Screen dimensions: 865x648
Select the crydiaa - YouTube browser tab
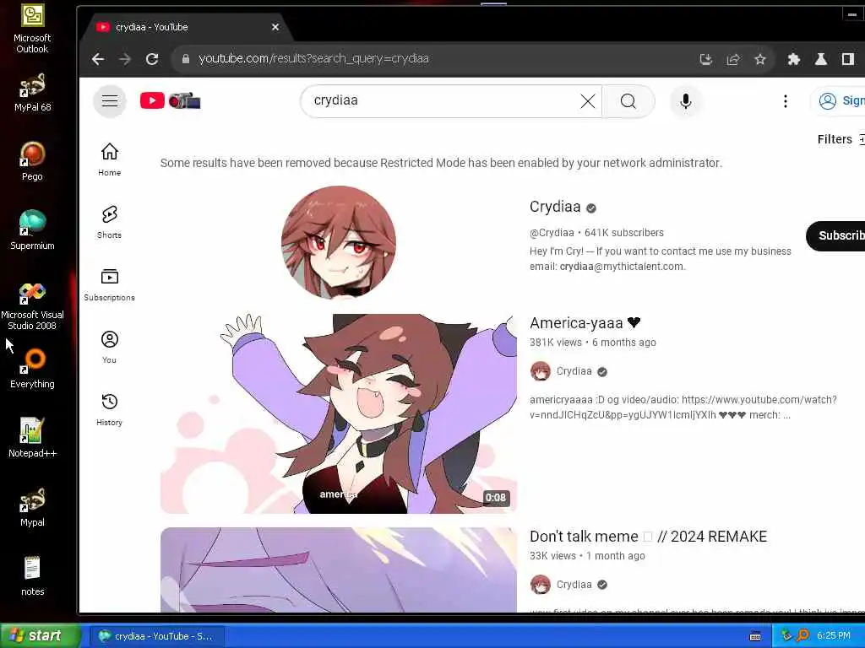pyautogui.click(x=188, y=27)
